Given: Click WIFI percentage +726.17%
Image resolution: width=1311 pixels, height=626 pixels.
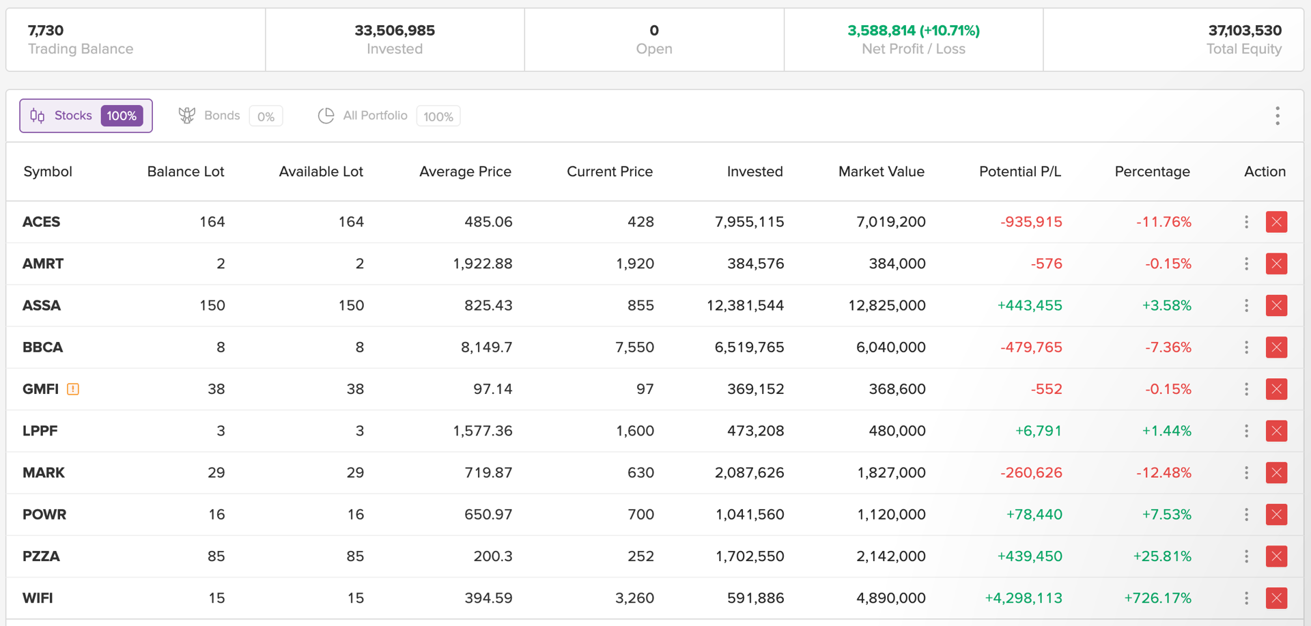Looking at the screenshot, I should coord(1158,598).
